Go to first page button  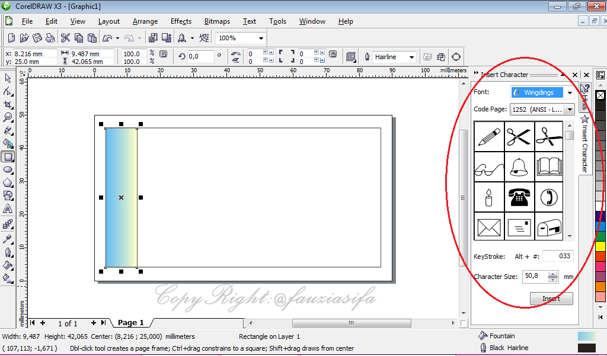click(x=33, y=322)
